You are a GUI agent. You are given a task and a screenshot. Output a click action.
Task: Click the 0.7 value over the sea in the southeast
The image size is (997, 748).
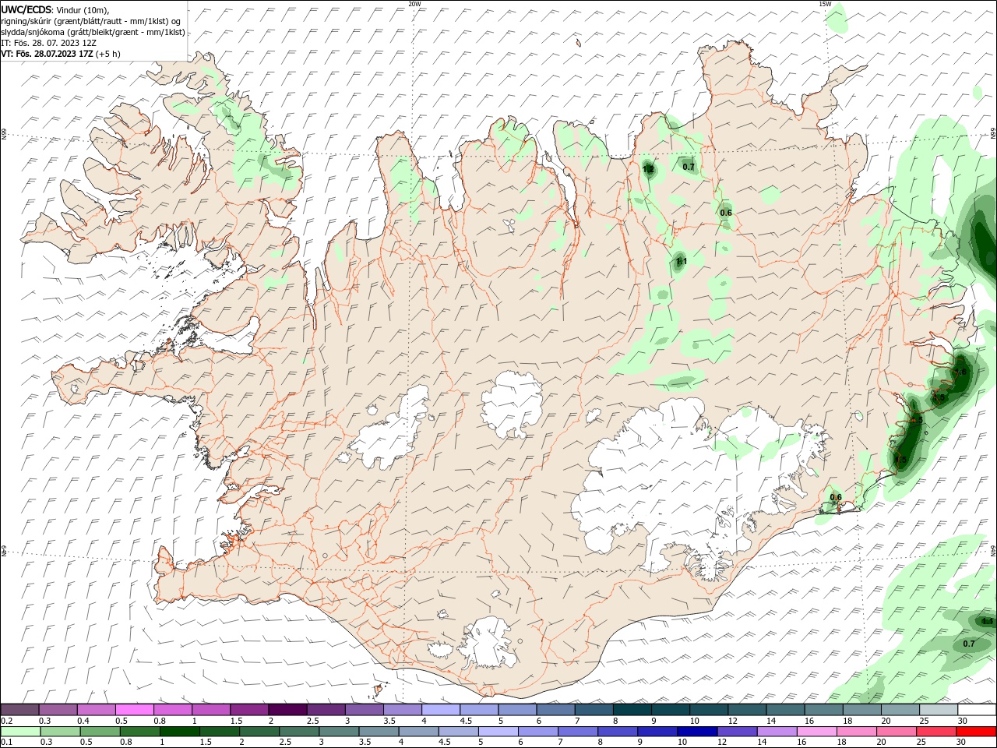[969, 644]
